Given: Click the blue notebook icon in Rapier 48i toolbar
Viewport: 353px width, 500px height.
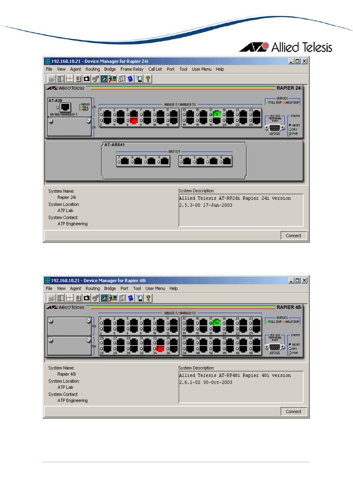Looking at the screenshot, I should point(131,298).
